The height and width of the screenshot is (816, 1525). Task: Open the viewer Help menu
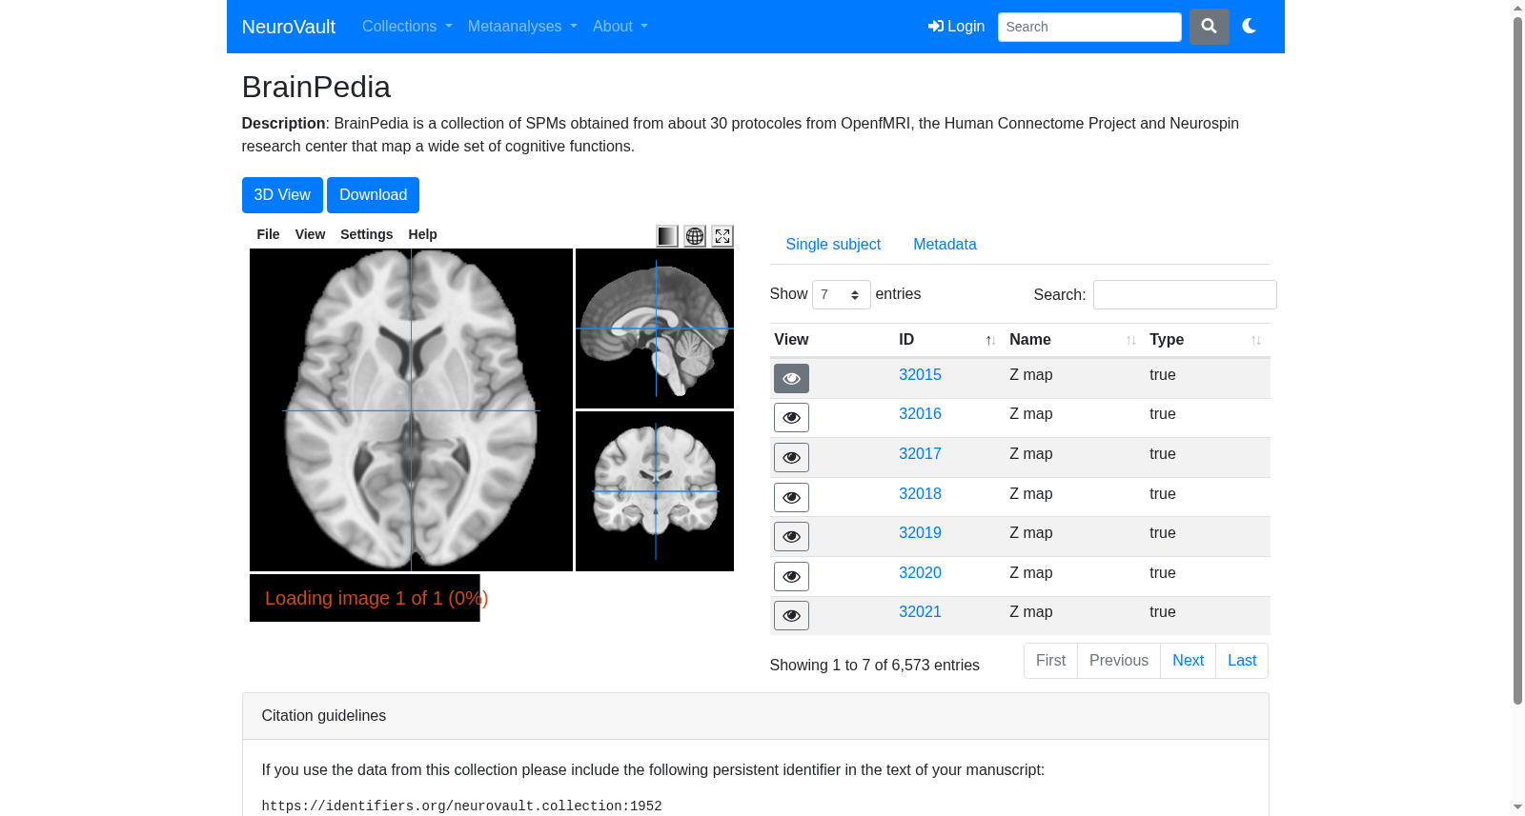coord(422,234)
